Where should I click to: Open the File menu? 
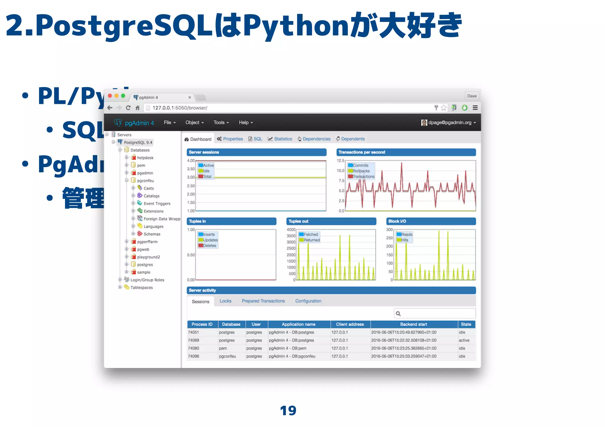pyautogui.click(x=170, y=122)
